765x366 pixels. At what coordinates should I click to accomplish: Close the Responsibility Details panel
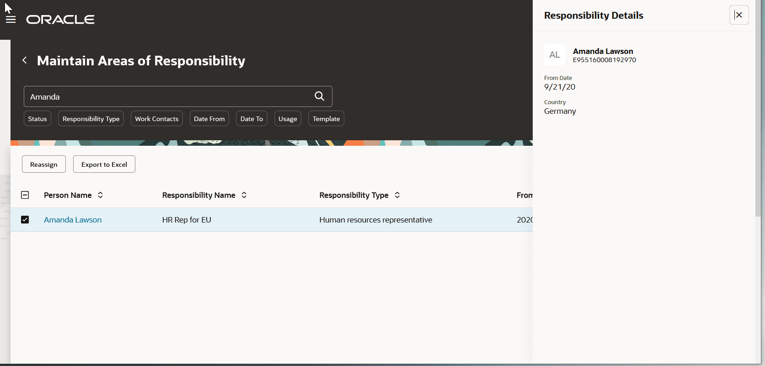coord(738,15)
